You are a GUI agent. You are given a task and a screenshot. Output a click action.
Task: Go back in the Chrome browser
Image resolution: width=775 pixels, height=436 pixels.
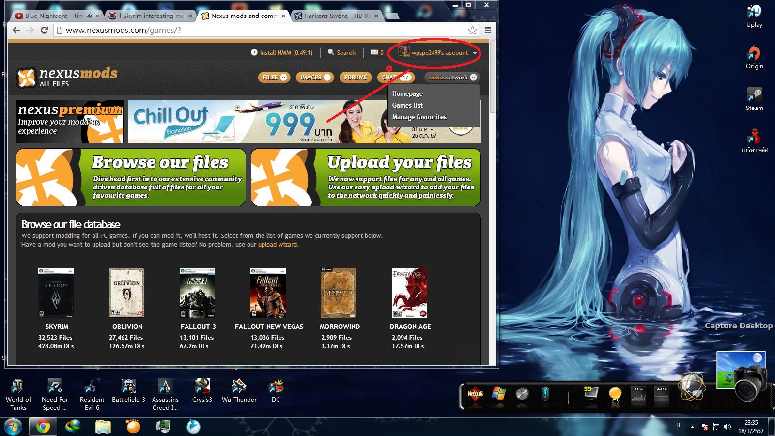[16, 30]
